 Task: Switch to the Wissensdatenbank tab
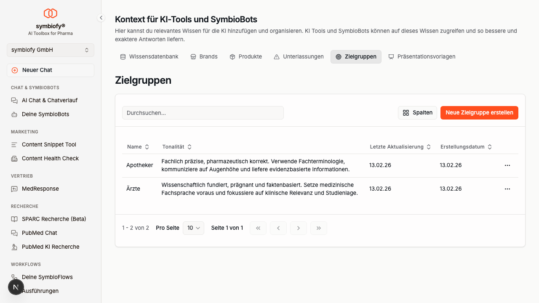tap(149, 57)
